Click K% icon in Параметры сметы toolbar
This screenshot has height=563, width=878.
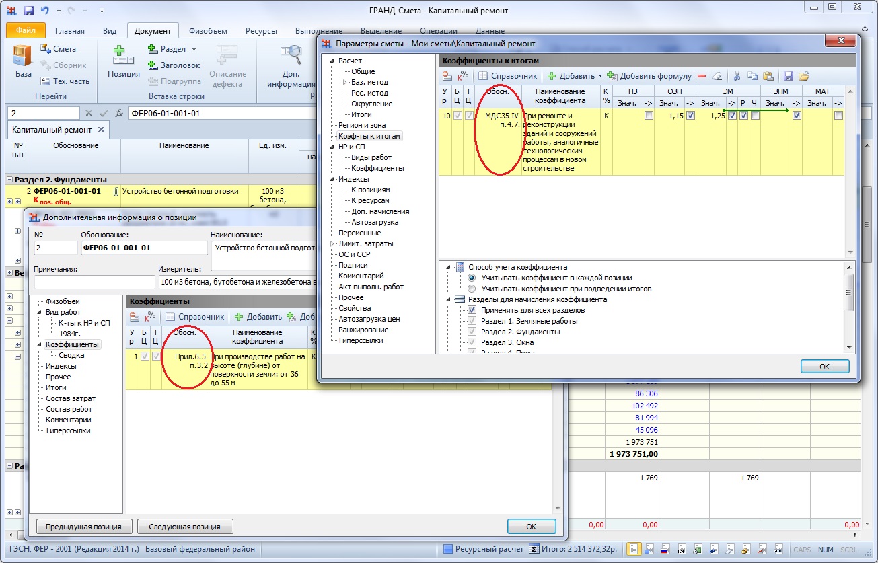coord(463,76)
